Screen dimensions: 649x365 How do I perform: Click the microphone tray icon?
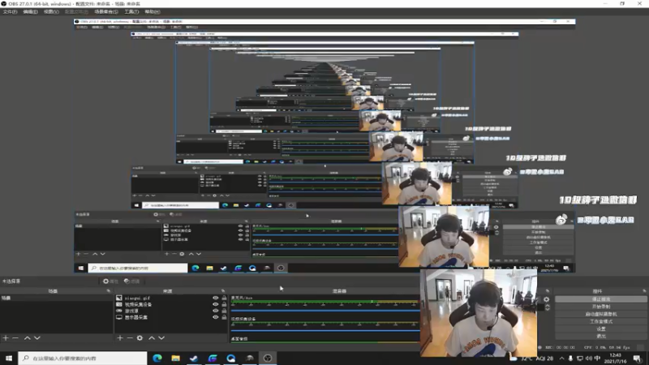pos(570,359)
